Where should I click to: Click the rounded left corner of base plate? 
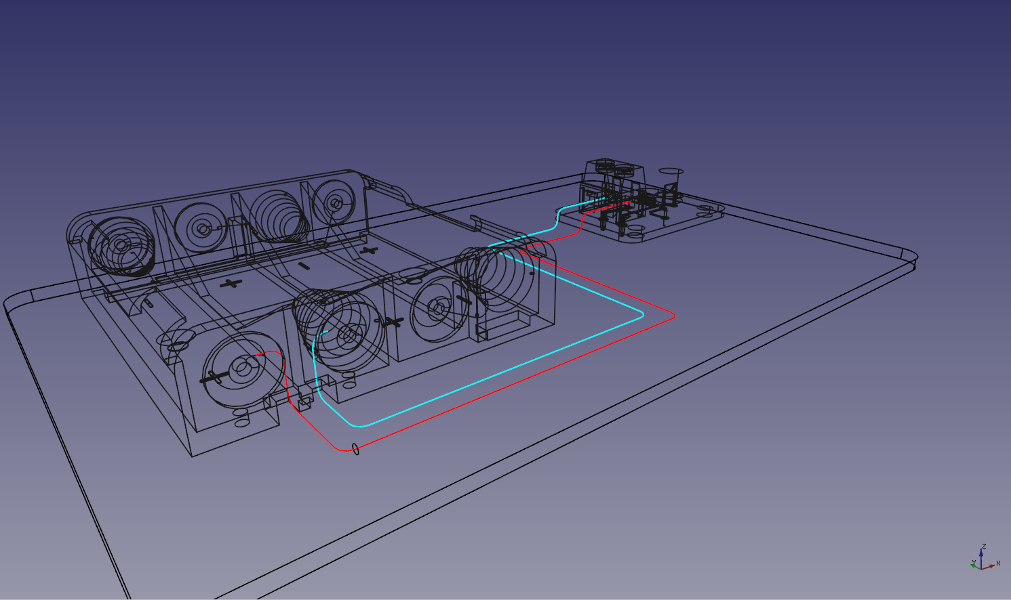[17, 301]
